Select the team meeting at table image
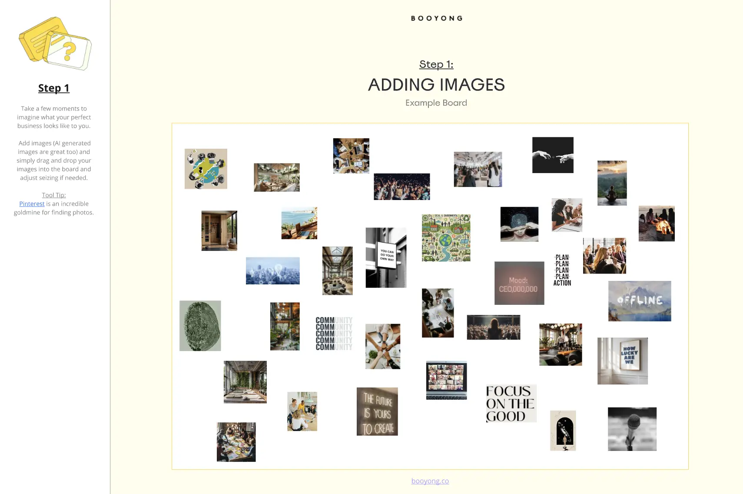Screen dimensions: 743x494 [x=302, y=411]
